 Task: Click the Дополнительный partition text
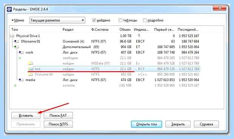tap(77, 47)
